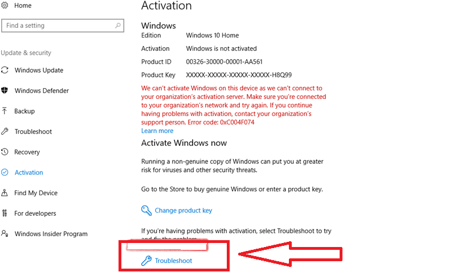Click the Backup upload arrow icon

click(x=5, y=111)
